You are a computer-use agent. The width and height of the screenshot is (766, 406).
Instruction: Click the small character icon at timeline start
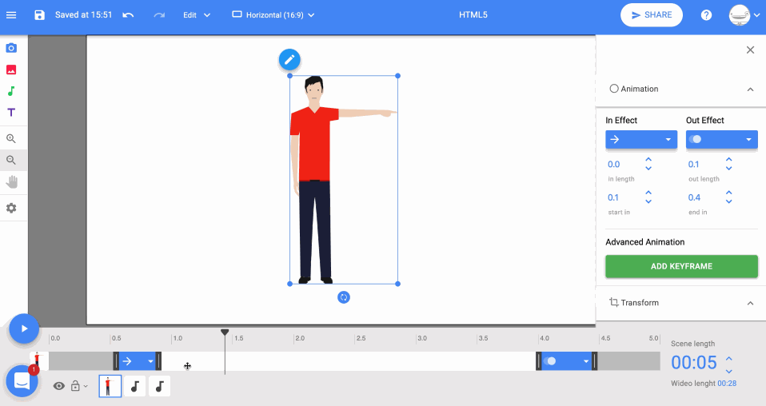[x=38, y=360]
